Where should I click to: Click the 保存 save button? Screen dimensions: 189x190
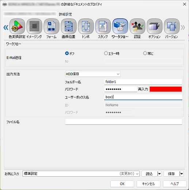click(171, 174)
